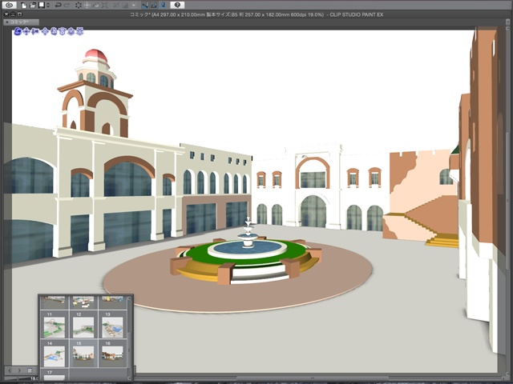The image size is (513, 384).
Task: Toggle Snap to Grid
Action: pos(163,6)
